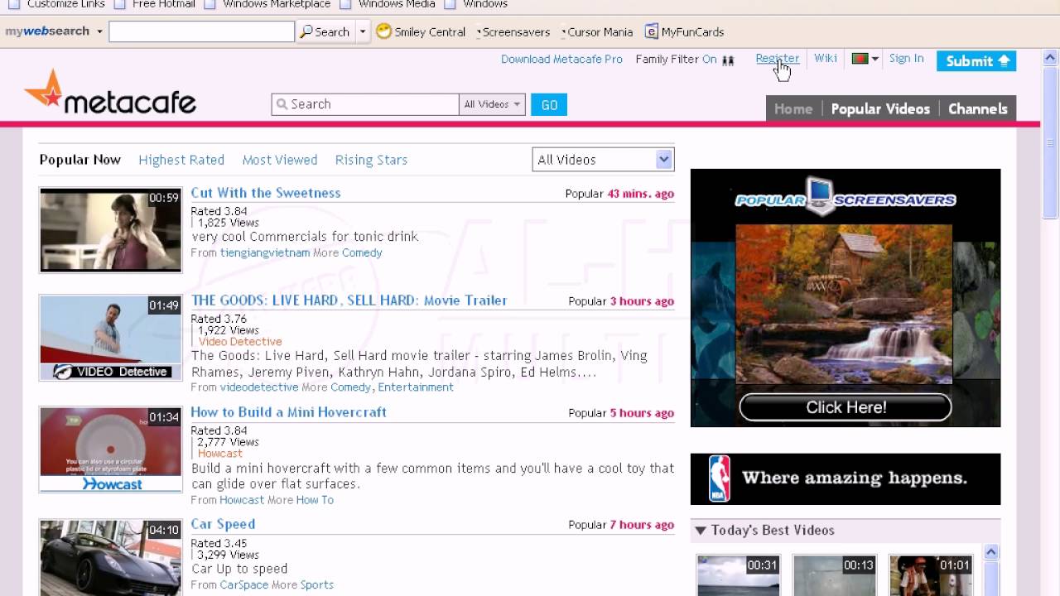Click Today's Best Videos scroll up arrow
Screen dimensions: 1060x596
click(990, 552)
